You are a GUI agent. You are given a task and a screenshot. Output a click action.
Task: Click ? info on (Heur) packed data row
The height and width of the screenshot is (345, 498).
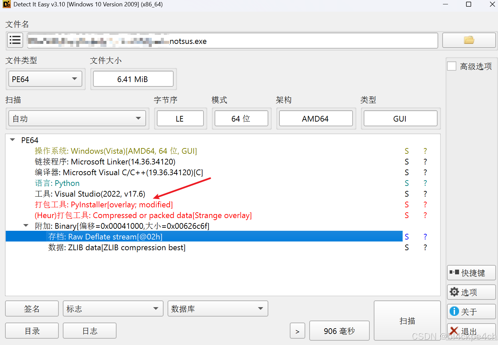(x=425, y=215)
